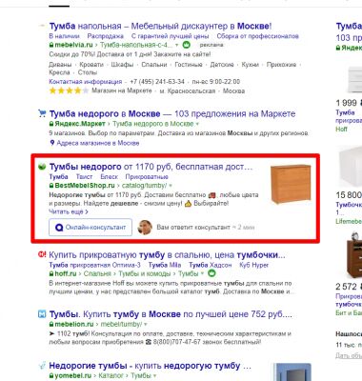Open 'Купить прикроватную тумбу в спальню' title
362x381 pixels.
point(167,255)
